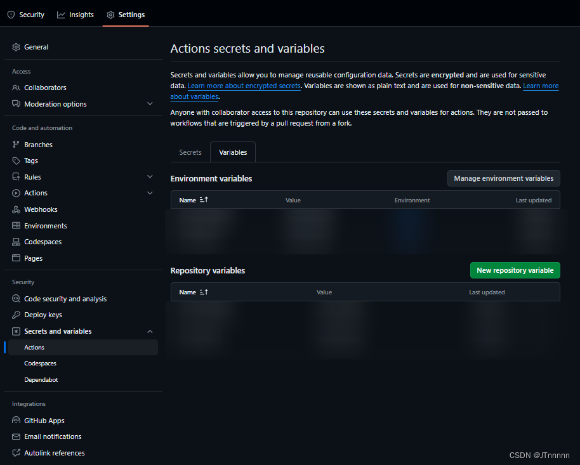Click Value header in Repository variables table
This screenshot has height=465, width=580.
pos(324,292)
